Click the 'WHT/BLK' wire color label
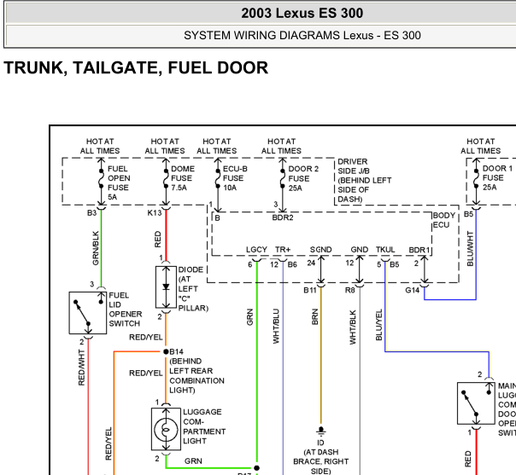 click(x=353, y=327)
